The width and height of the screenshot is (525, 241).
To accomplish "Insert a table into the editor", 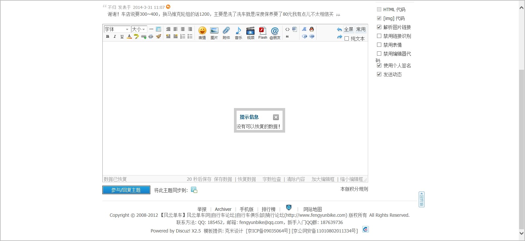I will pyautogui.click(x=158, y=29).
